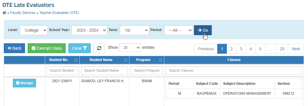
Task: Focus the Search Student field
Action: tap(62, 71)
